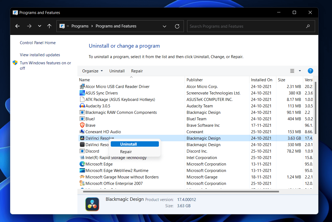Screen dimensions: 332x222
Task: Open help with the blue question mark icon
Action: [310, 71]
